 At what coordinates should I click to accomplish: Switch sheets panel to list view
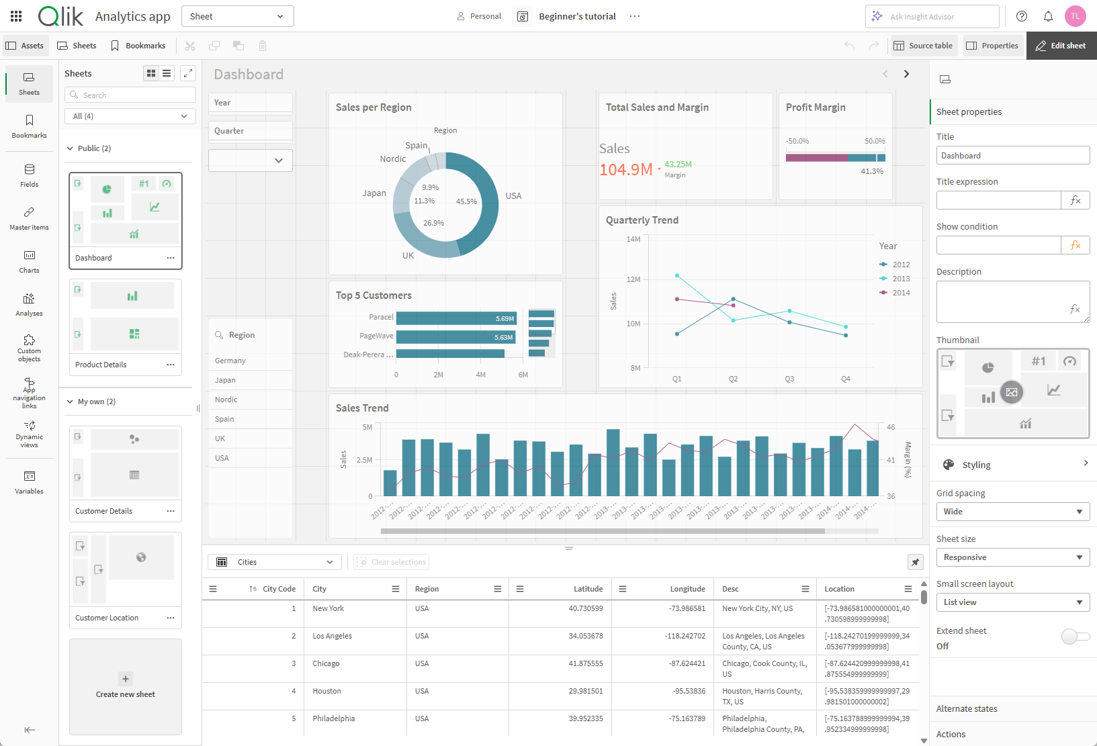coord(167,73)
